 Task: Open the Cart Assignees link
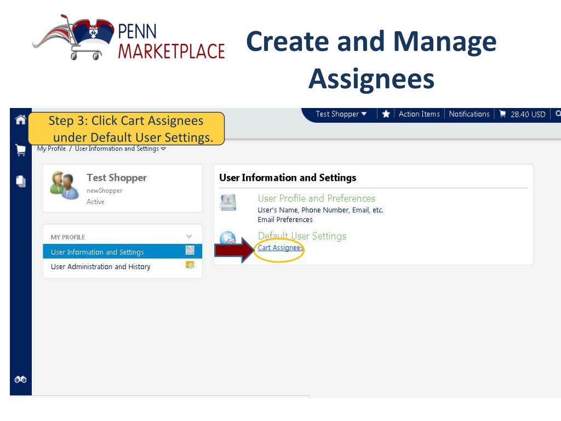(x=280, y=248)
